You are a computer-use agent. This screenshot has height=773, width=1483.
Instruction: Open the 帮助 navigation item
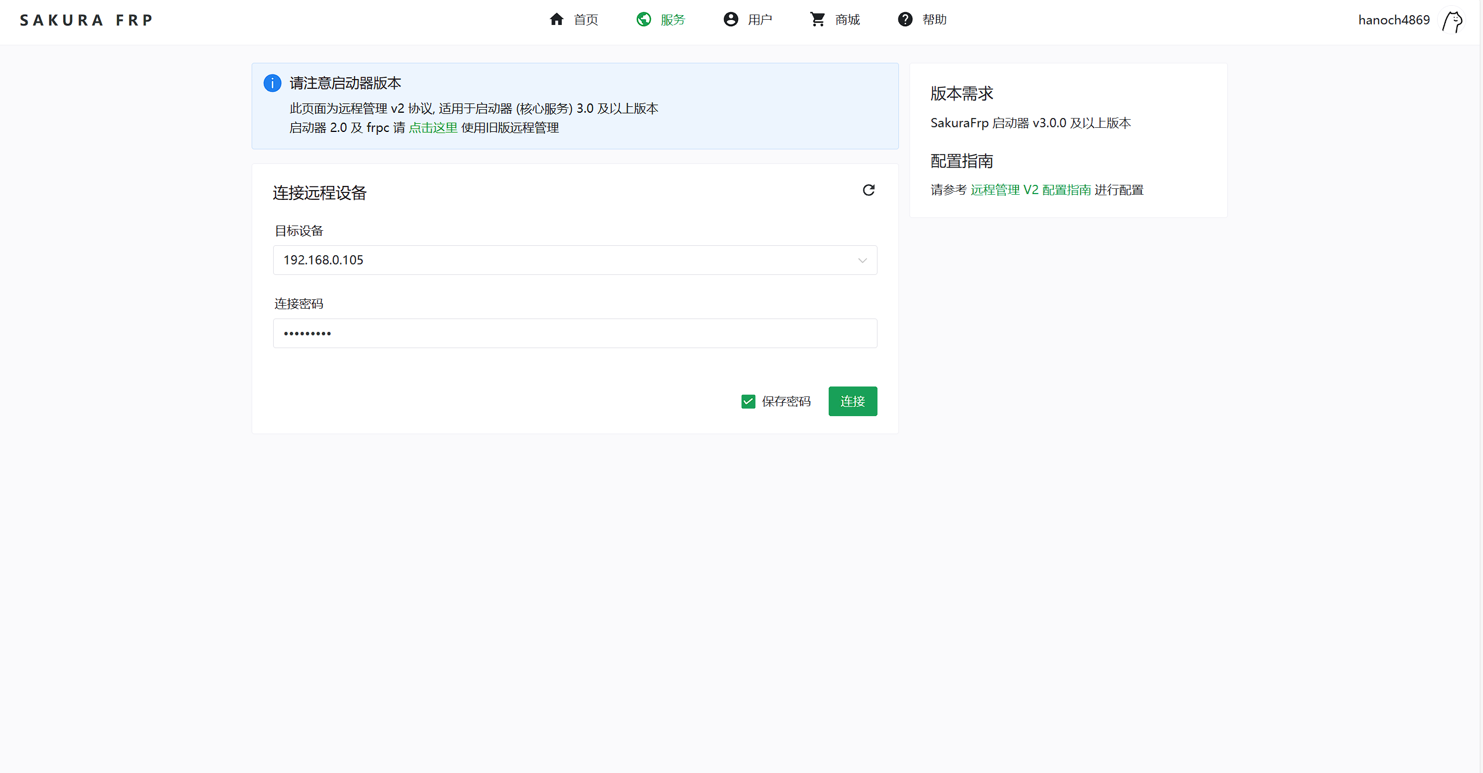coord(933,19)
